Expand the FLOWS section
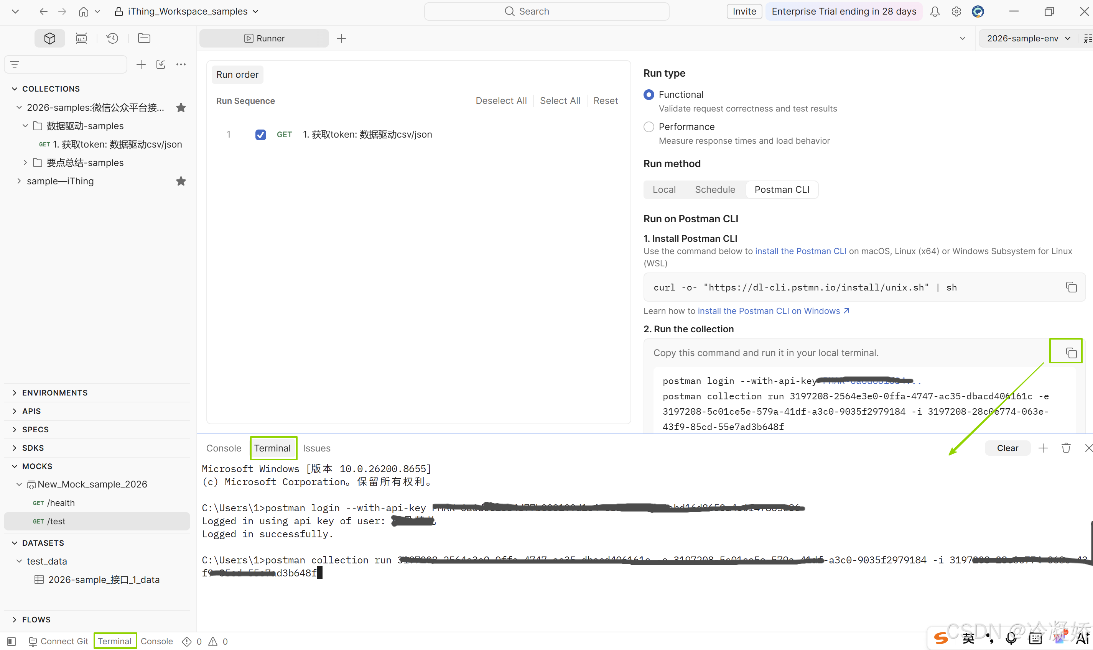 click(x=15, y=620)
